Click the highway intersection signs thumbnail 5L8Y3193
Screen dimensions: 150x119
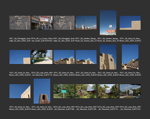(130, 91)
